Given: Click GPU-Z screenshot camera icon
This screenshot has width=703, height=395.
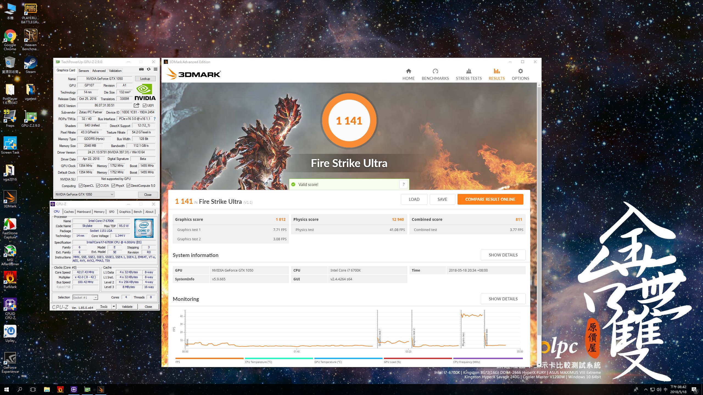Looking at the screenshot, I should [141, 69].
